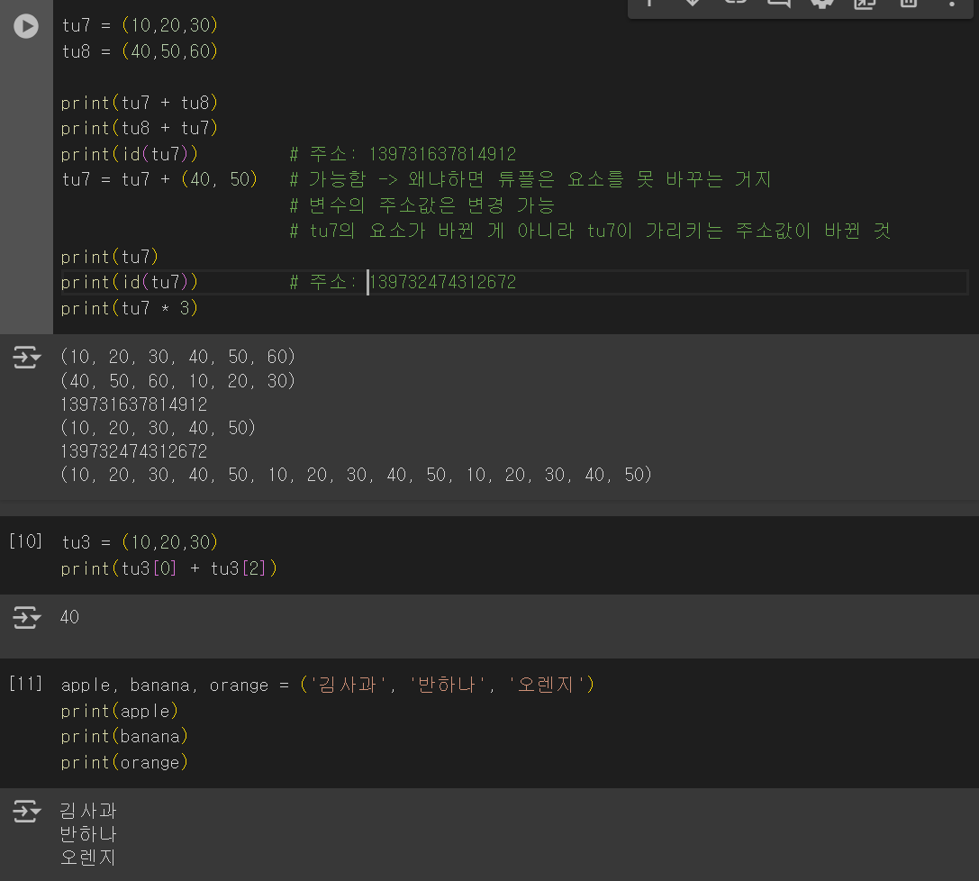This screenshot has height=881, width=979.
Task: Place cursor on line tu8 = (40,50,60)
Action: (x=140, y=51)
